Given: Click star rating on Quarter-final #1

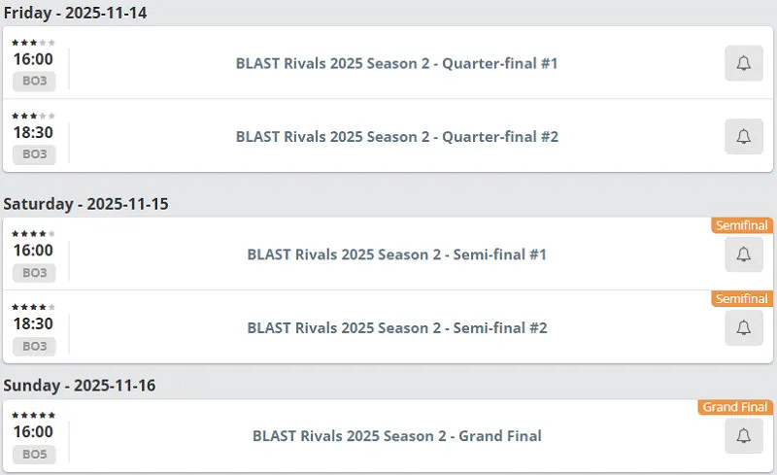Looking at the screenshot, I should click(33, 42).
